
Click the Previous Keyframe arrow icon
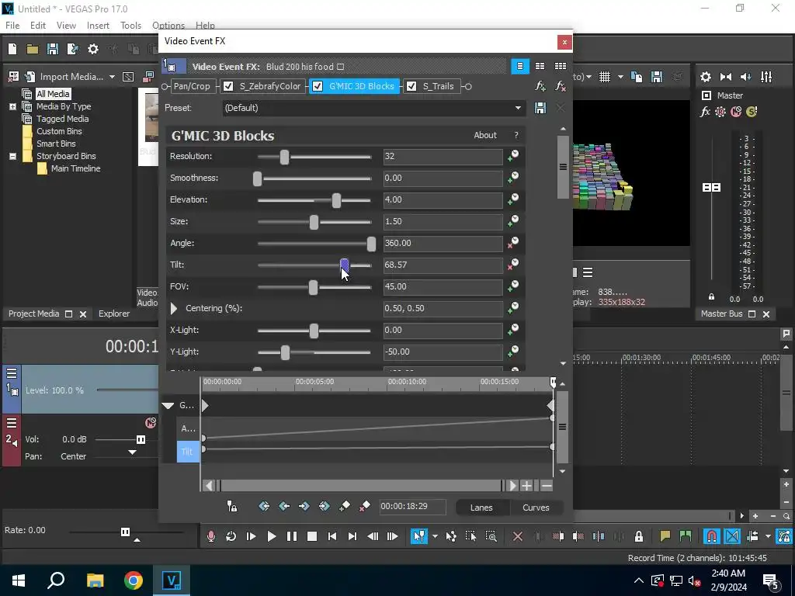coord(284,506)
